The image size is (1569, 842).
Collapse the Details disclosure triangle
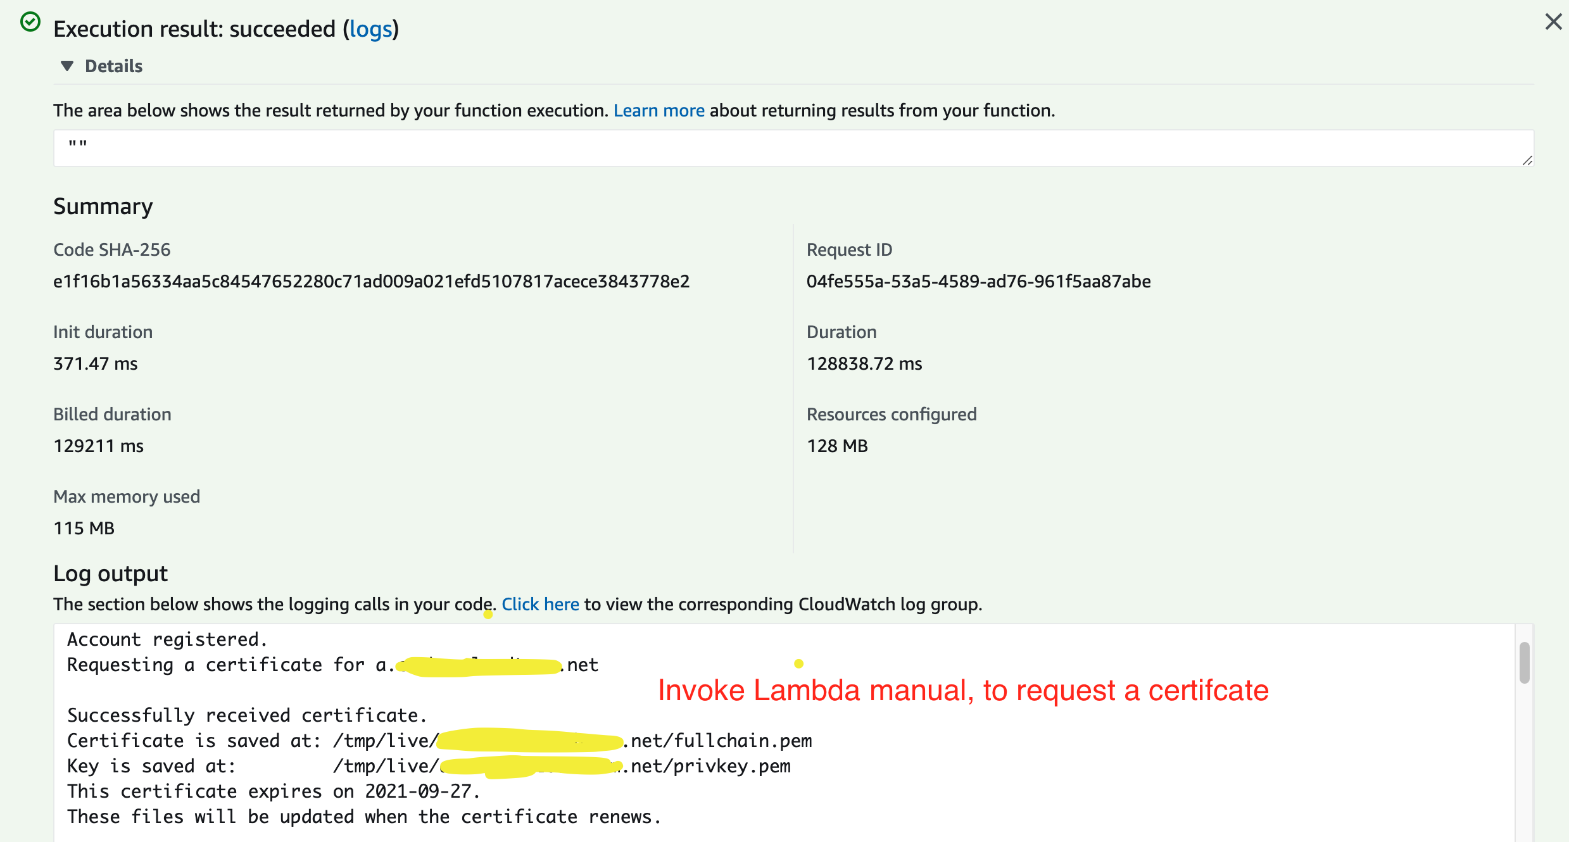[67, 66]
